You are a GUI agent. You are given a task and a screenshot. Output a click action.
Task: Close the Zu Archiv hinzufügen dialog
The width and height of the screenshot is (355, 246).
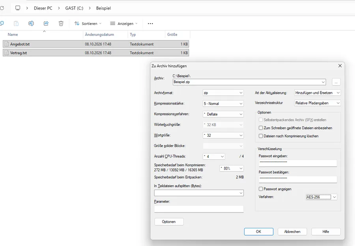(340, 65)
